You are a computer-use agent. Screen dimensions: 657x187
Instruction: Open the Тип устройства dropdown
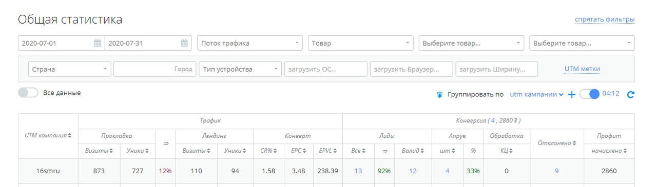pos(241,69)
